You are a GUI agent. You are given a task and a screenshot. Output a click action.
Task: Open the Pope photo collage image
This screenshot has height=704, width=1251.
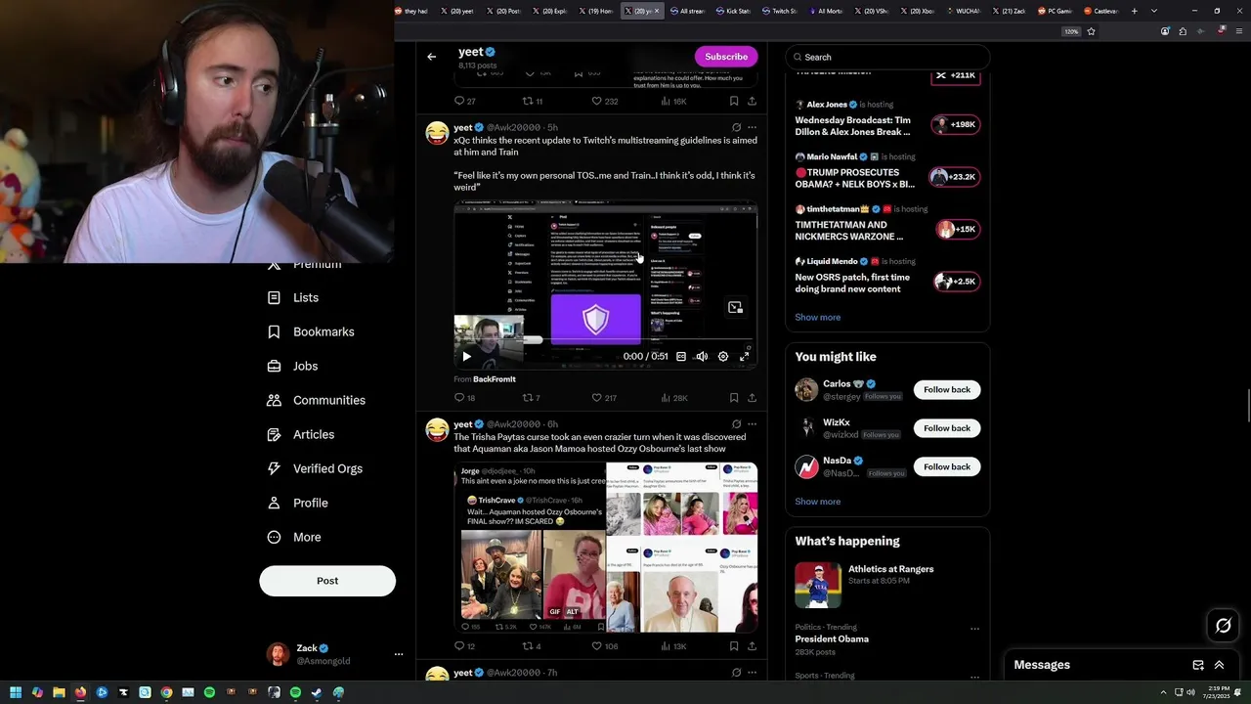682,548
